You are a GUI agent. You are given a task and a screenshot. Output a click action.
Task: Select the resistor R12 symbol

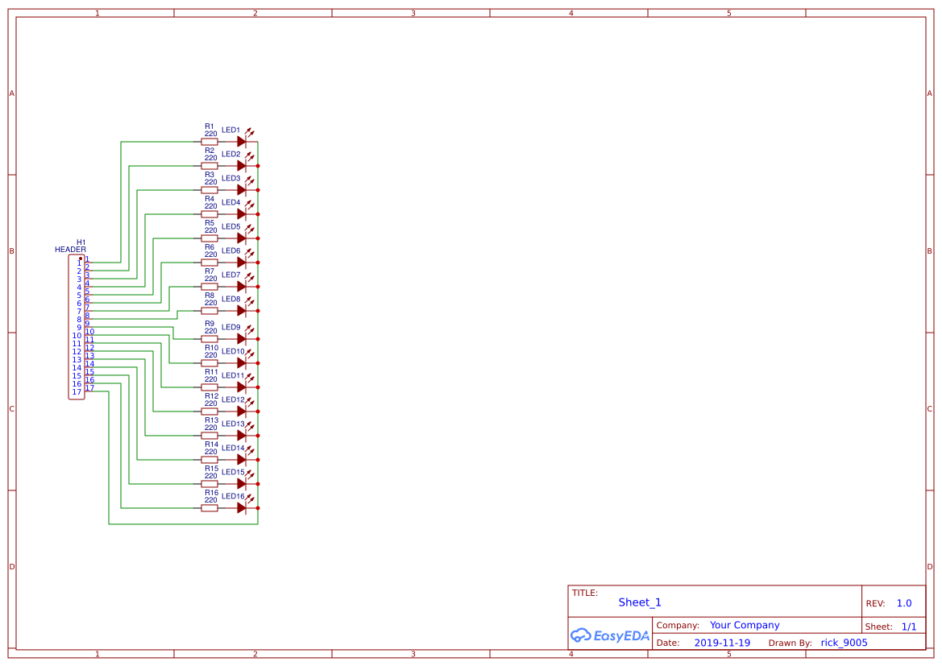tap(210, 411)
